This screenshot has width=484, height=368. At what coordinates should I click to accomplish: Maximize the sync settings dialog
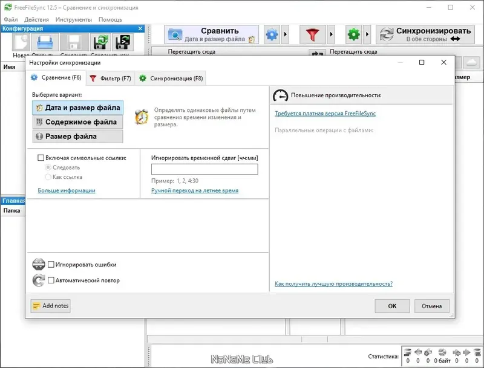pyautogui.click(x=422, y=62)
